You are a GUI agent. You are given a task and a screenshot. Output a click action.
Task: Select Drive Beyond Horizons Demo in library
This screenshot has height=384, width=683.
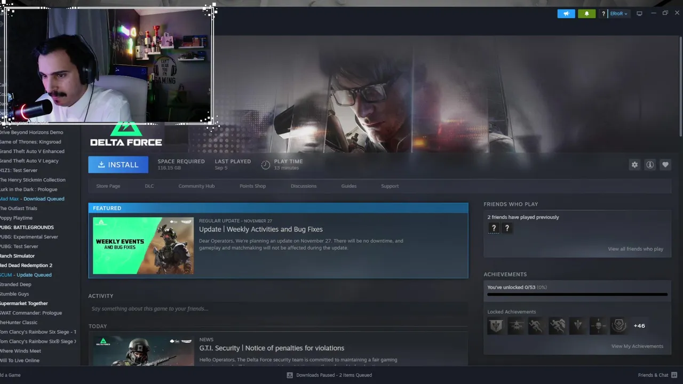coord(31,132)
